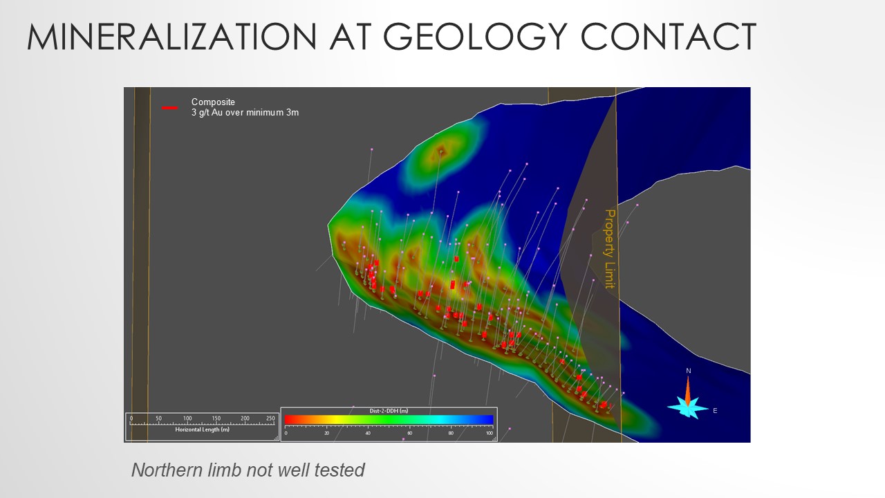885x498 pixels.
Task: Click the 100 tick label on color legend
Action: point(489,432)
